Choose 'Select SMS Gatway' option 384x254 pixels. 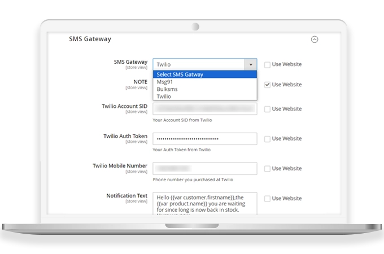pos(205,75)
